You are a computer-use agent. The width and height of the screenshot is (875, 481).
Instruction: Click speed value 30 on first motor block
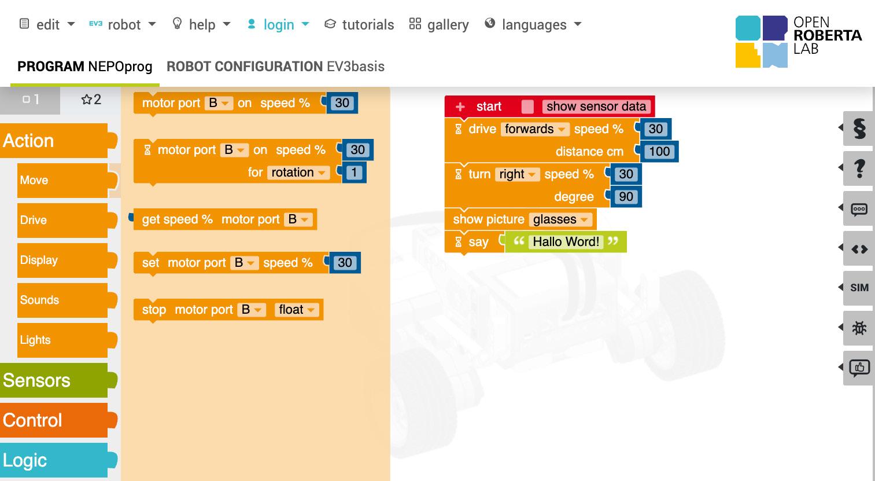[342, 103]
